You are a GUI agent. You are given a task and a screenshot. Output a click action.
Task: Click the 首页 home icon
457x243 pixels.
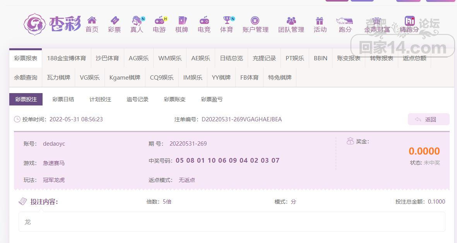coord(92,20)
